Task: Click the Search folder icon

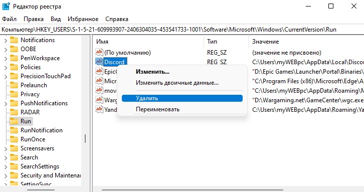Action: tap(14, 157)
